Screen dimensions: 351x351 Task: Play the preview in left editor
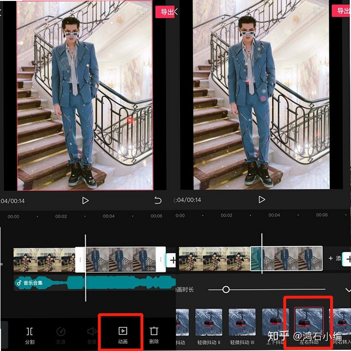point(85,201)
